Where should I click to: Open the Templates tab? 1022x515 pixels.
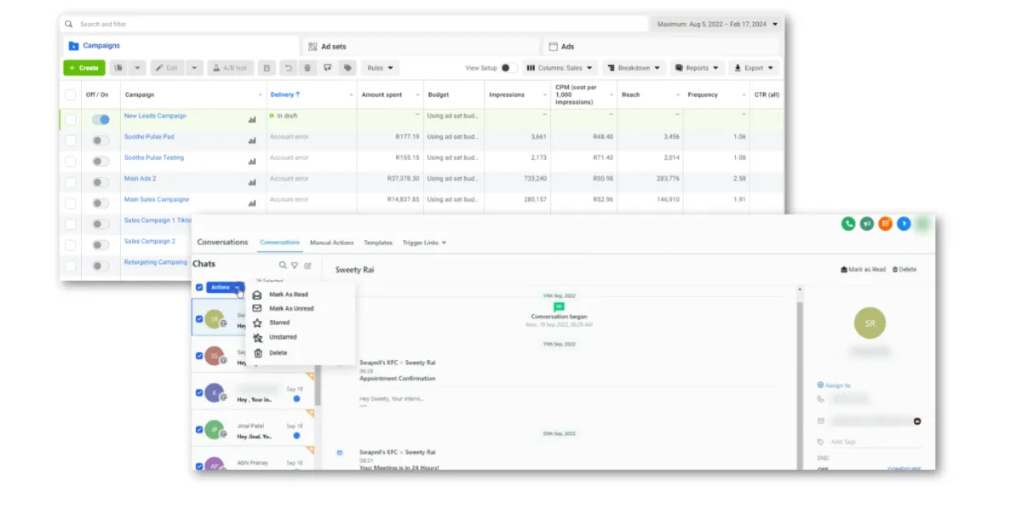(x=378, y=243)
